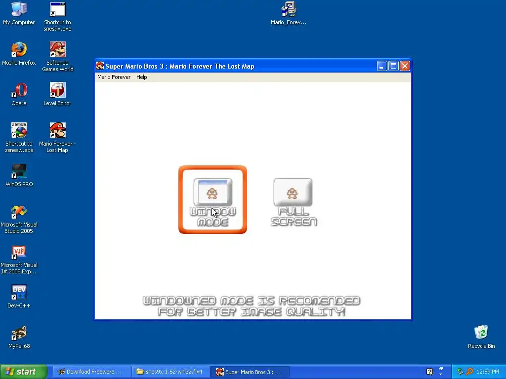Screen dimensions: 506x379
Task: Open the Help menu
Action: pos(141,77)
